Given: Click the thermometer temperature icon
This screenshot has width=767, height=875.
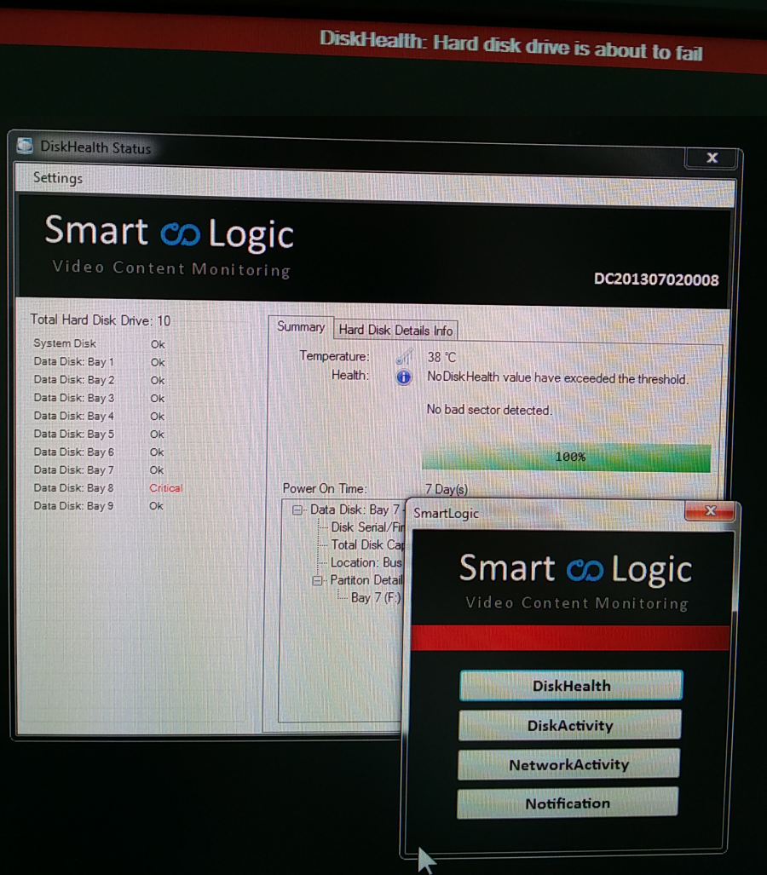Looking at the screenshot, I should pos(404,357).
